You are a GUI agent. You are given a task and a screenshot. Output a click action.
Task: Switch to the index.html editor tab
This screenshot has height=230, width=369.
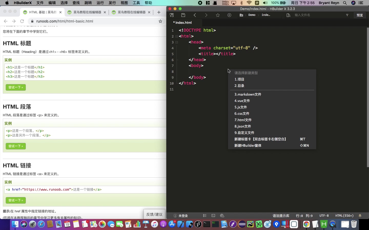pos(183,22)
